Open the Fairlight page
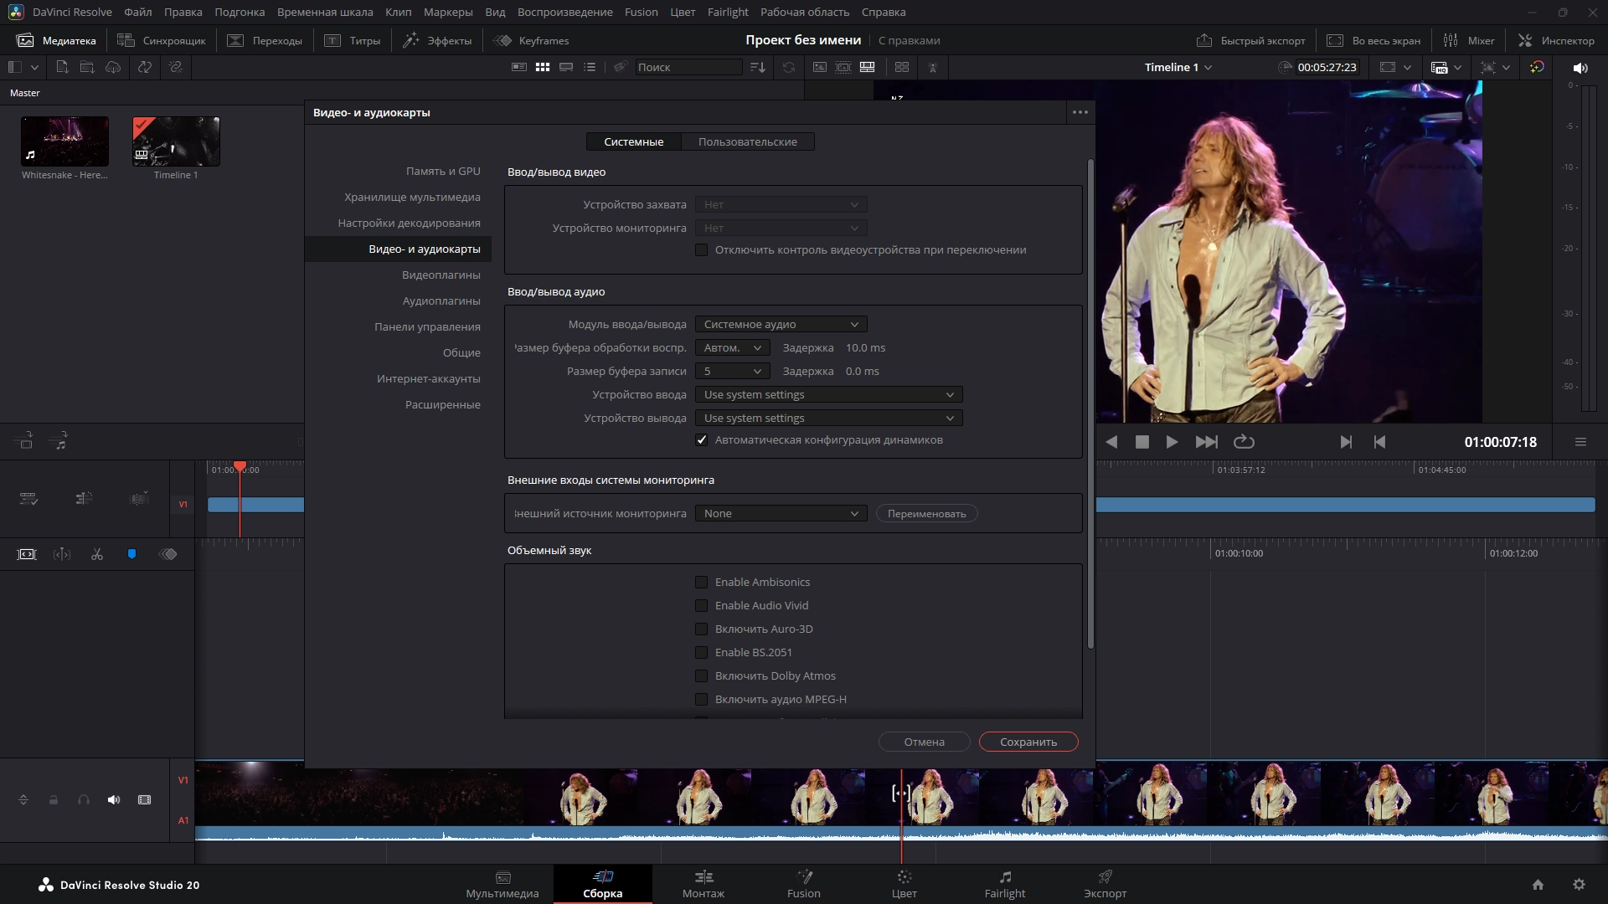This screenshot has height=904, width=1608. pyautogui.click(x=1004, y=884)
